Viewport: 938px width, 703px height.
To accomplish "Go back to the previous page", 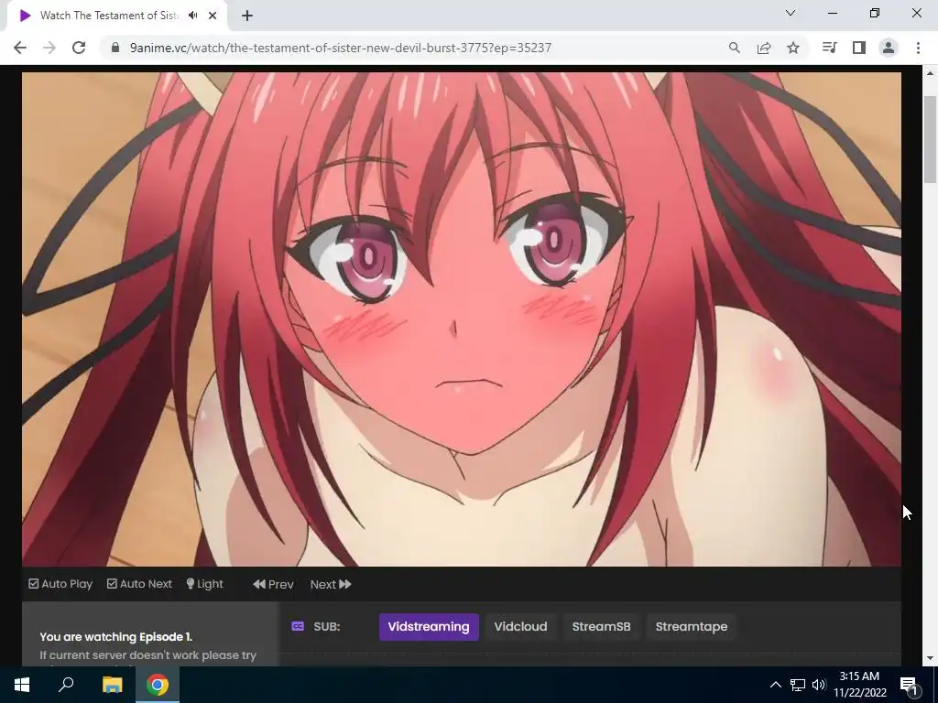I will point(20,48).
